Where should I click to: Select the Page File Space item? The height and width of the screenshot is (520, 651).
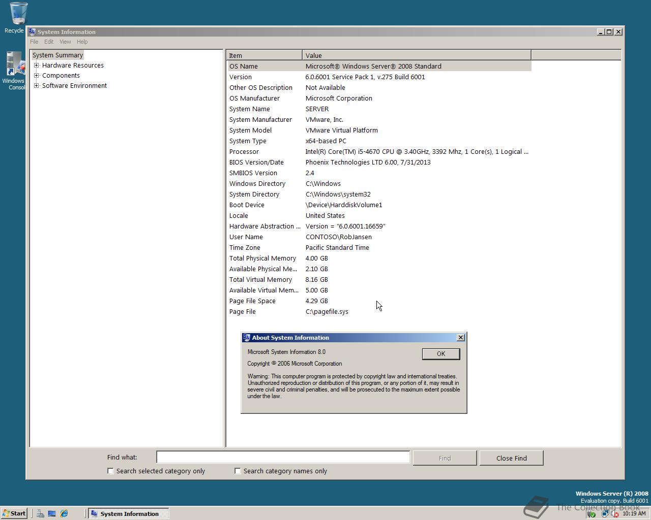[x=252, y=301]
